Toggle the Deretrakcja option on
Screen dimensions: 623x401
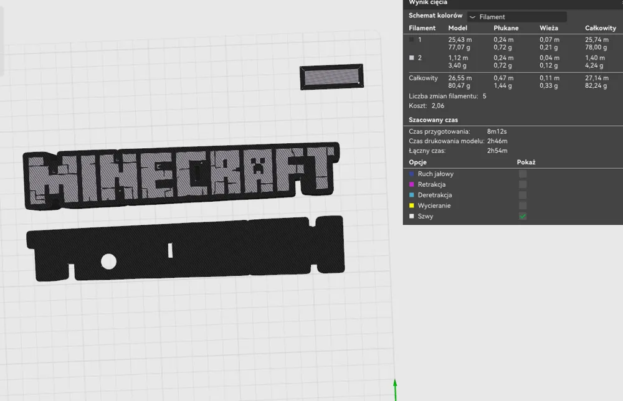coord(522,195)
